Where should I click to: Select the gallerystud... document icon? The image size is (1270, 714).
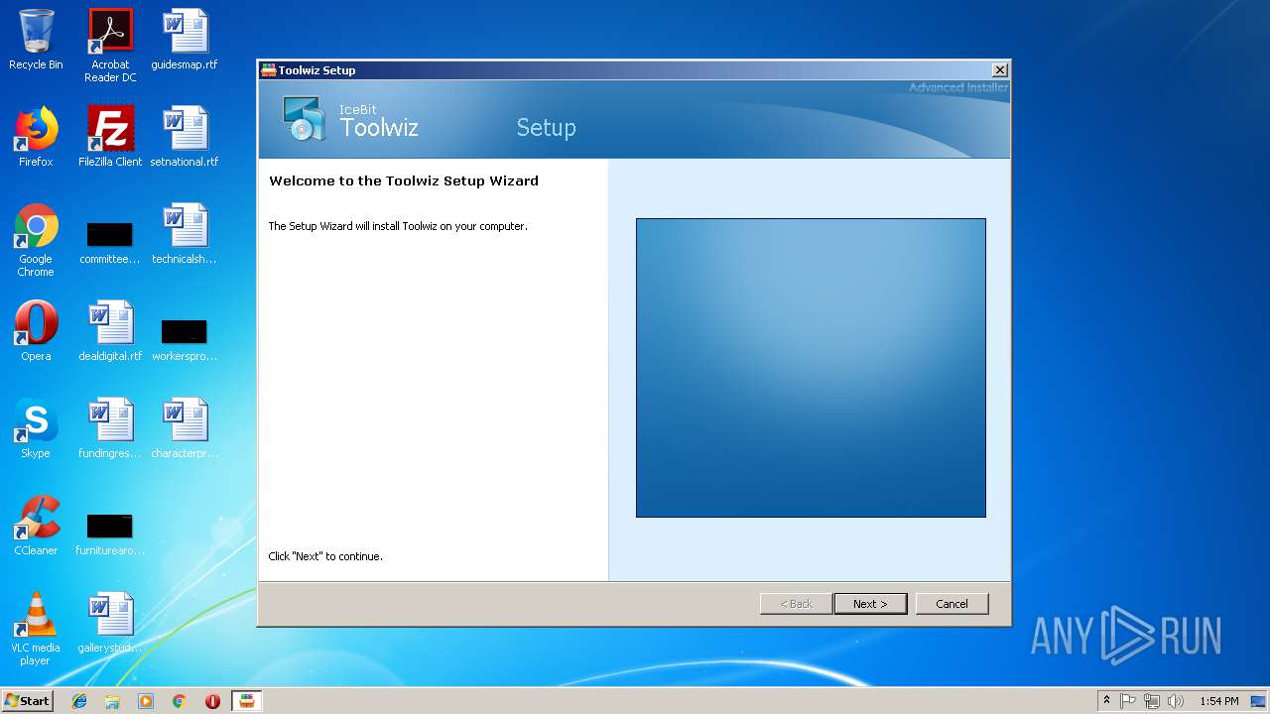[110, 623]
